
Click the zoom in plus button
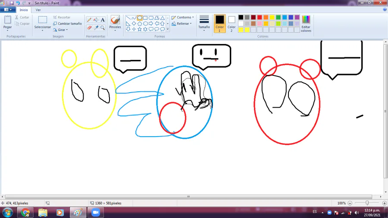point(384,203)
